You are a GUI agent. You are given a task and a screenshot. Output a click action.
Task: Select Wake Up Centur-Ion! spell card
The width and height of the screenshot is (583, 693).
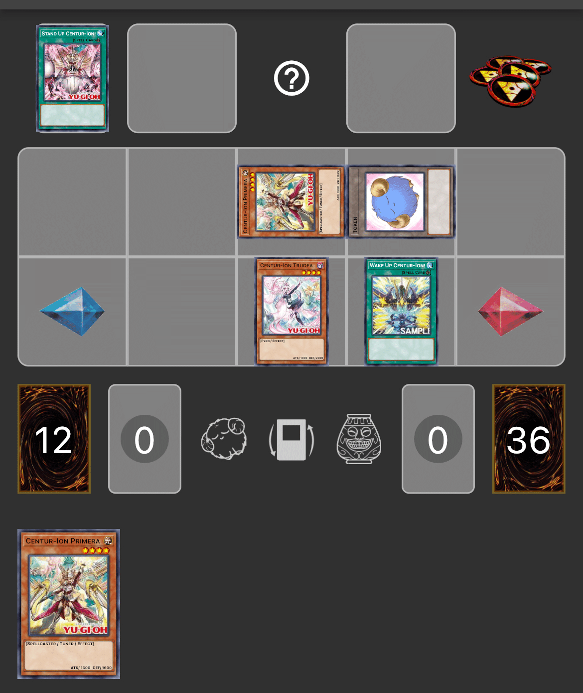(401, 312)
